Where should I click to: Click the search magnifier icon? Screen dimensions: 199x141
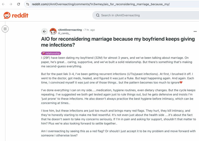[x=98, y=15]
